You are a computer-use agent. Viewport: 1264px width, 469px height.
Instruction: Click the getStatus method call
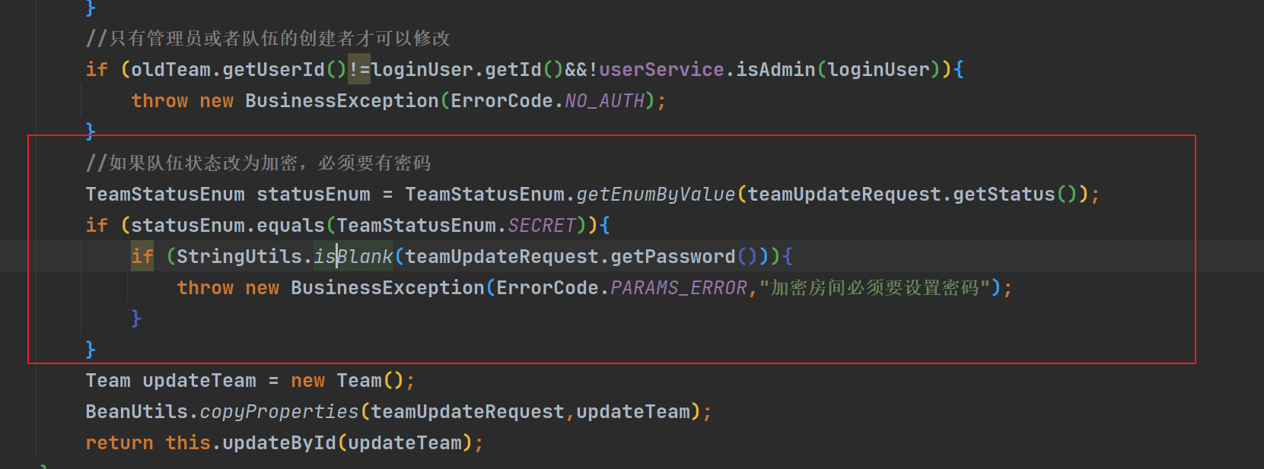[1005, 195]
